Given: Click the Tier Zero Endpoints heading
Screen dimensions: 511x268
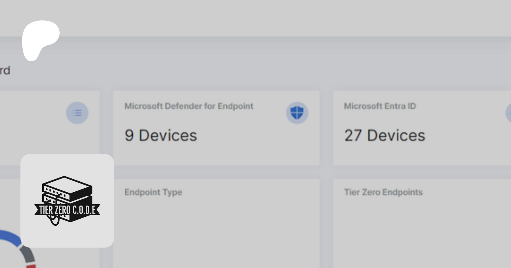Looking at the screenshot, I should click(x=383, y=192).
